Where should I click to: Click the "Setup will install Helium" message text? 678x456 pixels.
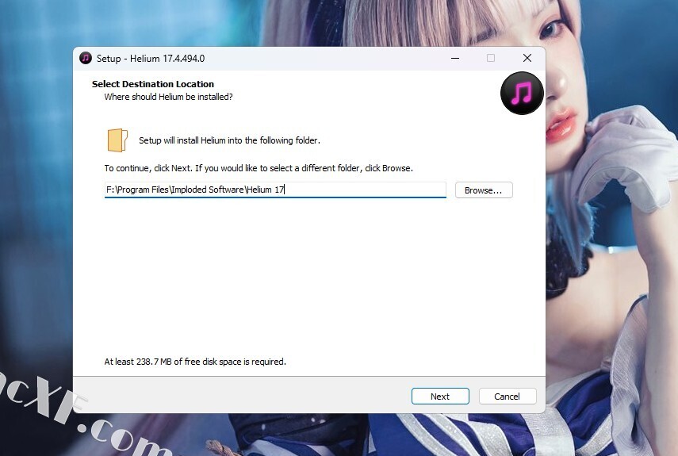(229, 140)
